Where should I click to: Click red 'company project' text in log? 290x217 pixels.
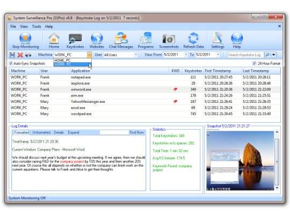[x=72, y=161]
